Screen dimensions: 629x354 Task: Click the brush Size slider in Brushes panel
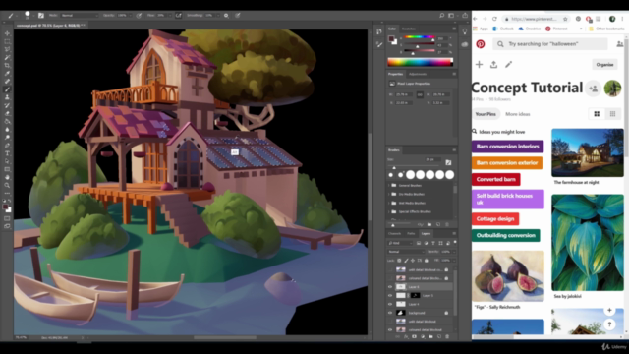pos(415,167)
